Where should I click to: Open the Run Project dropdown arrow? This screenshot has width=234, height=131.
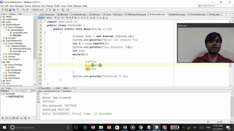pyautogui.click(x=60, y=10)
